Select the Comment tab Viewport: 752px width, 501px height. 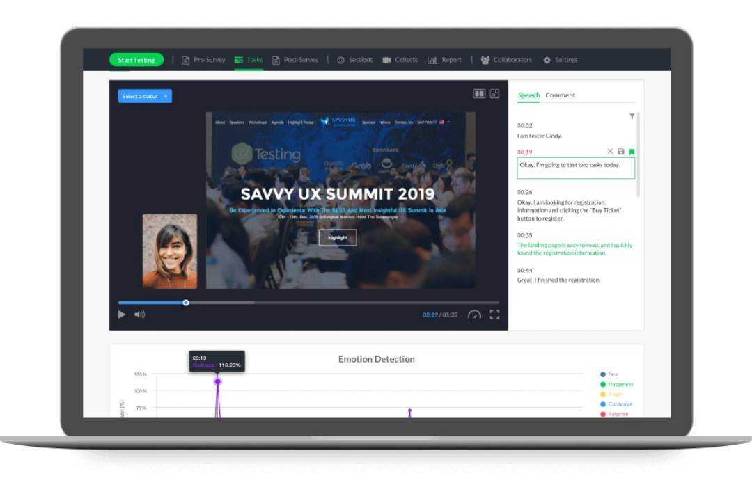tap(560, 95)
